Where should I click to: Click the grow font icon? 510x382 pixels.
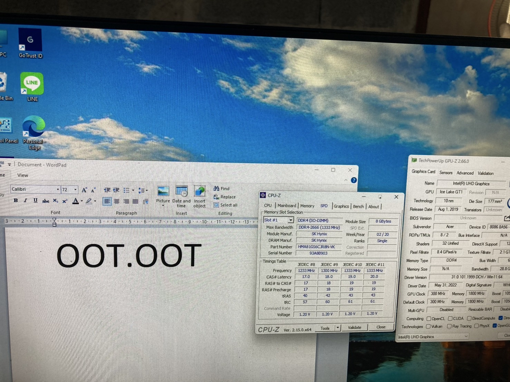(x=84, y=190)
